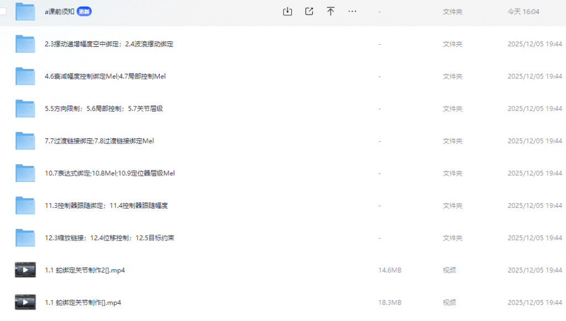The width and height of the screenshot is (566, 321).
Task: Click the 今天 16:04 timestamp of a课前须知
Action: point(523,11)
